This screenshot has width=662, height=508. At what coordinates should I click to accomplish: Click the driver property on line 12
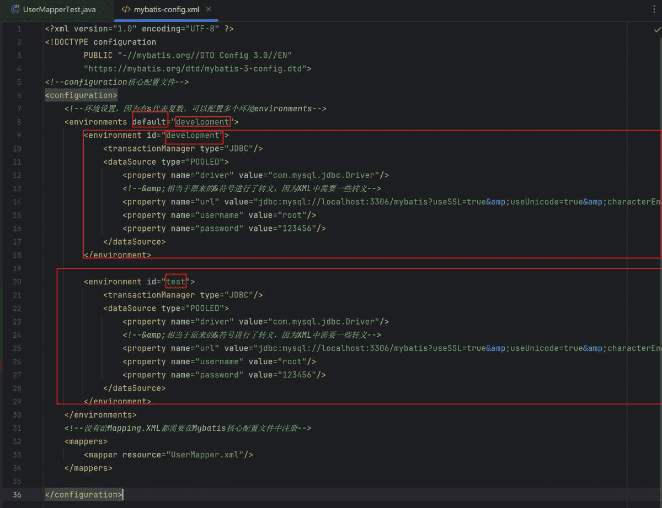(x=256, y=175)
